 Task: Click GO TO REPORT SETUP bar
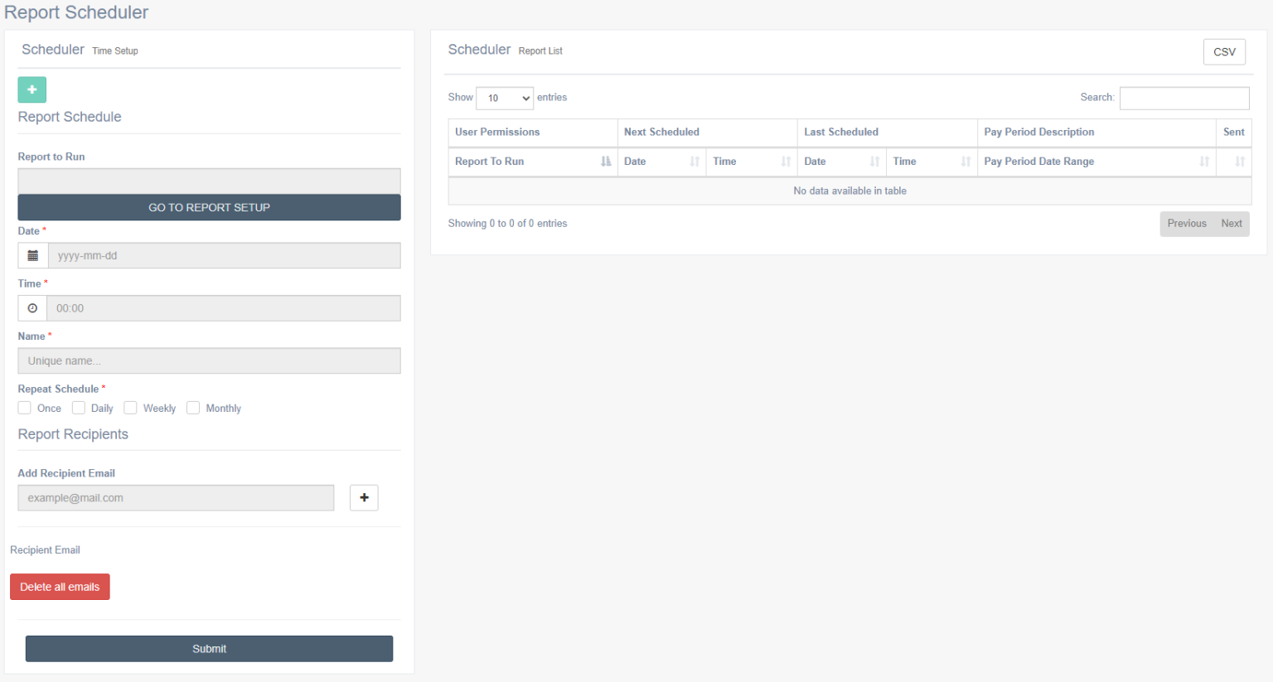[x=209, y=207]
